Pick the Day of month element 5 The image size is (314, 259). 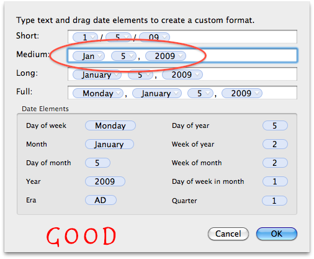(x=97, y=163)
